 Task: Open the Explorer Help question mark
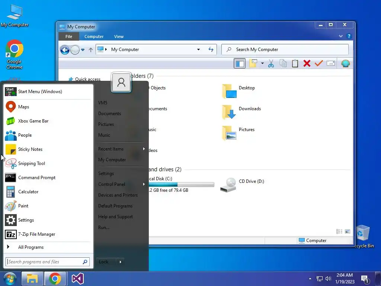(x=349, y=36)
